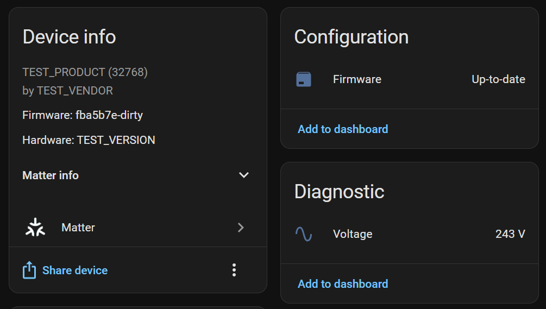The width and height of the screenshot is (546, 309).
Task: Click the 243 V voltage reading
Action: click(x=510, y=234)
